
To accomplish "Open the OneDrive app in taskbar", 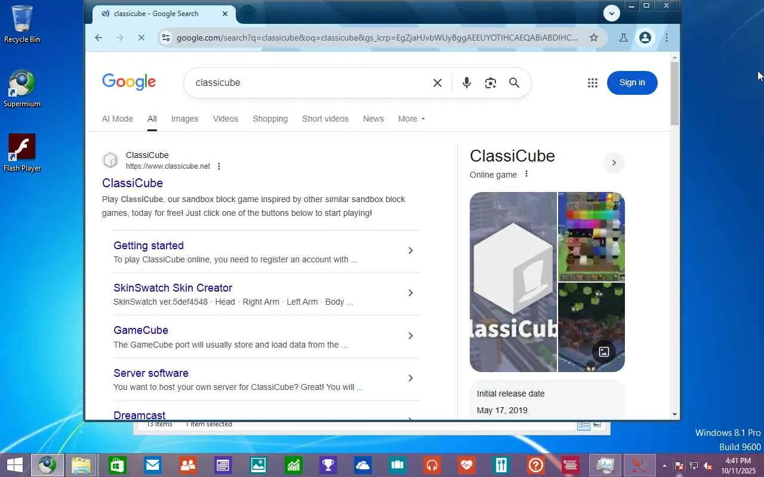I will coord(363,465).
